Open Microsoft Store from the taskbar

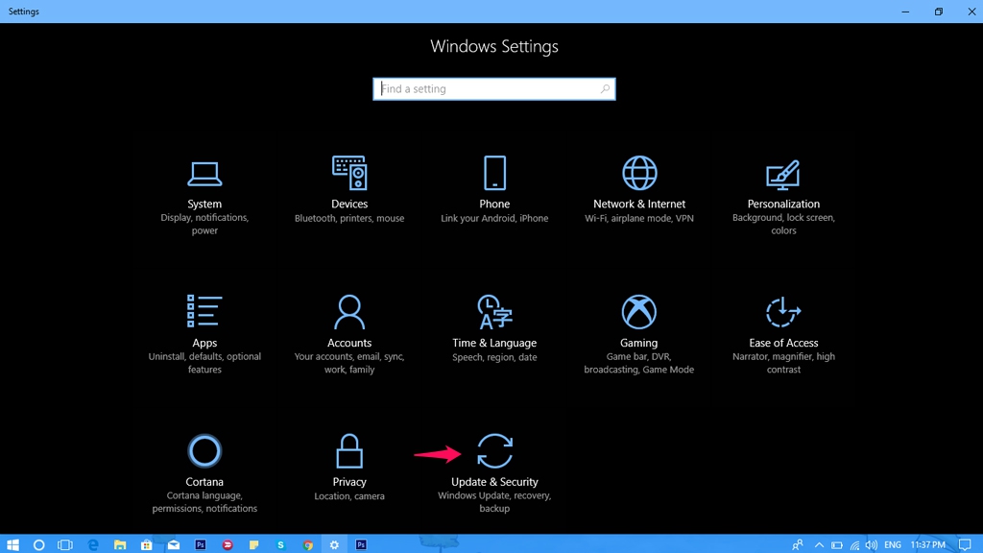point(147,544)
